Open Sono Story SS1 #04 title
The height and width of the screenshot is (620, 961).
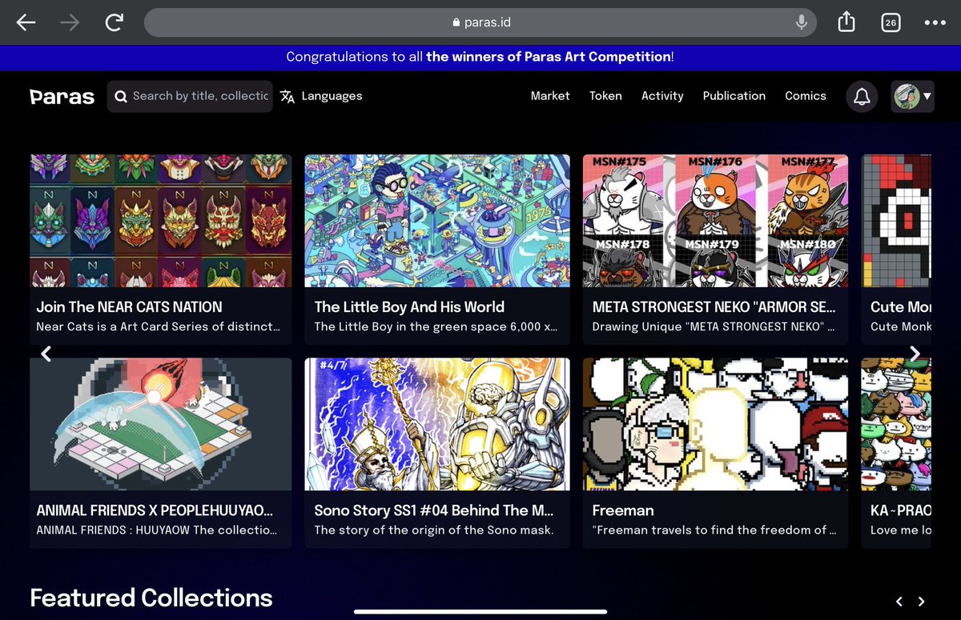pos(434,510)
